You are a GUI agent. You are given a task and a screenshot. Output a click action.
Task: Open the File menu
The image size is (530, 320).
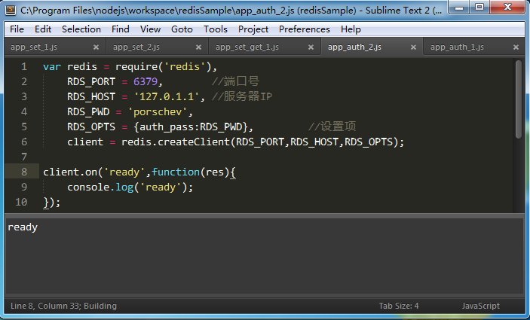click(17, 29)
